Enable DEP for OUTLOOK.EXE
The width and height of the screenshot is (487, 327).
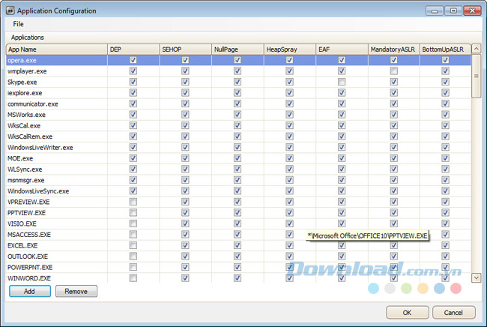coord(133,256)
